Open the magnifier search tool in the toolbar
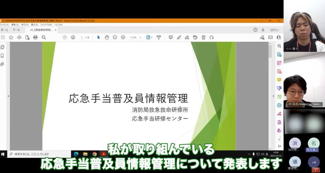Image resolution: width=325 pixels, height=173 pixels. pyautogui.click(x=44, y=37)
